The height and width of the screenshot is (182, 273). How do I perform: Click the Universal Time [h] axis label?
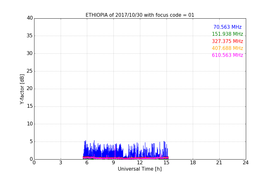[x=140, y=169]
